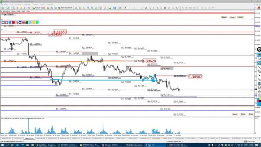Viewport: 261px width, 147px height.
Task: Toggle the Epic Pen eye visibility icon
Action: coord(259,55)
